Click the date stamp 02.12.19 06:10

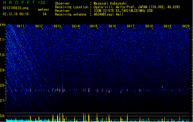point(16,14)
